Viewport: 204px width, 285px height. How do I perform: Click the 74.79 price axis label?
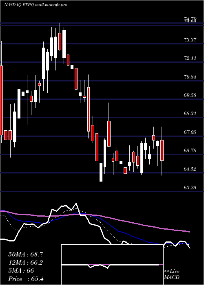191,19
